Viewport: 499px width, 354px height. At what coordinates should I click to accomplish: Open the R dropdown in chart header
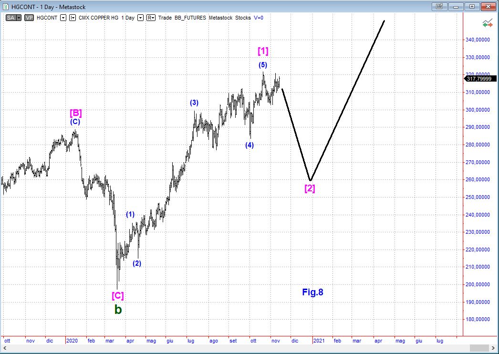151,18
